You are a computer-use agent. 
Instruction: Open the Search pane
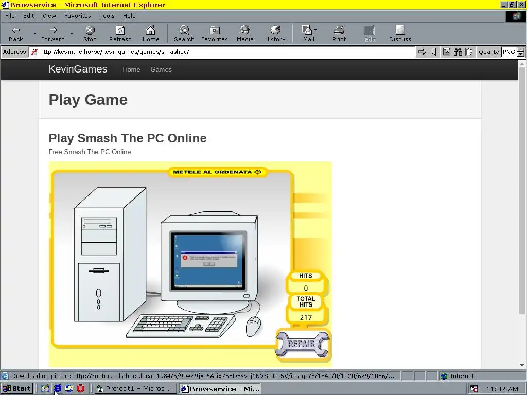click(x=184, y=33)
